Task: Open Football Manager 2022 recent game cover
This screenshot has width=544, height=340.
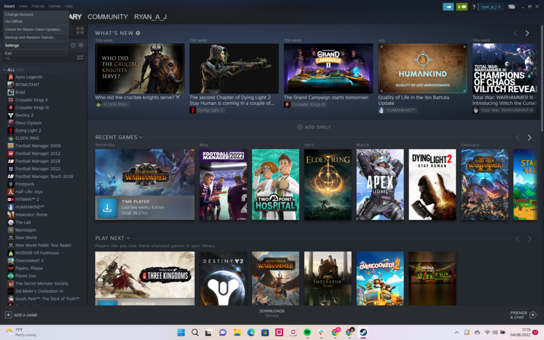Action: 223,184
